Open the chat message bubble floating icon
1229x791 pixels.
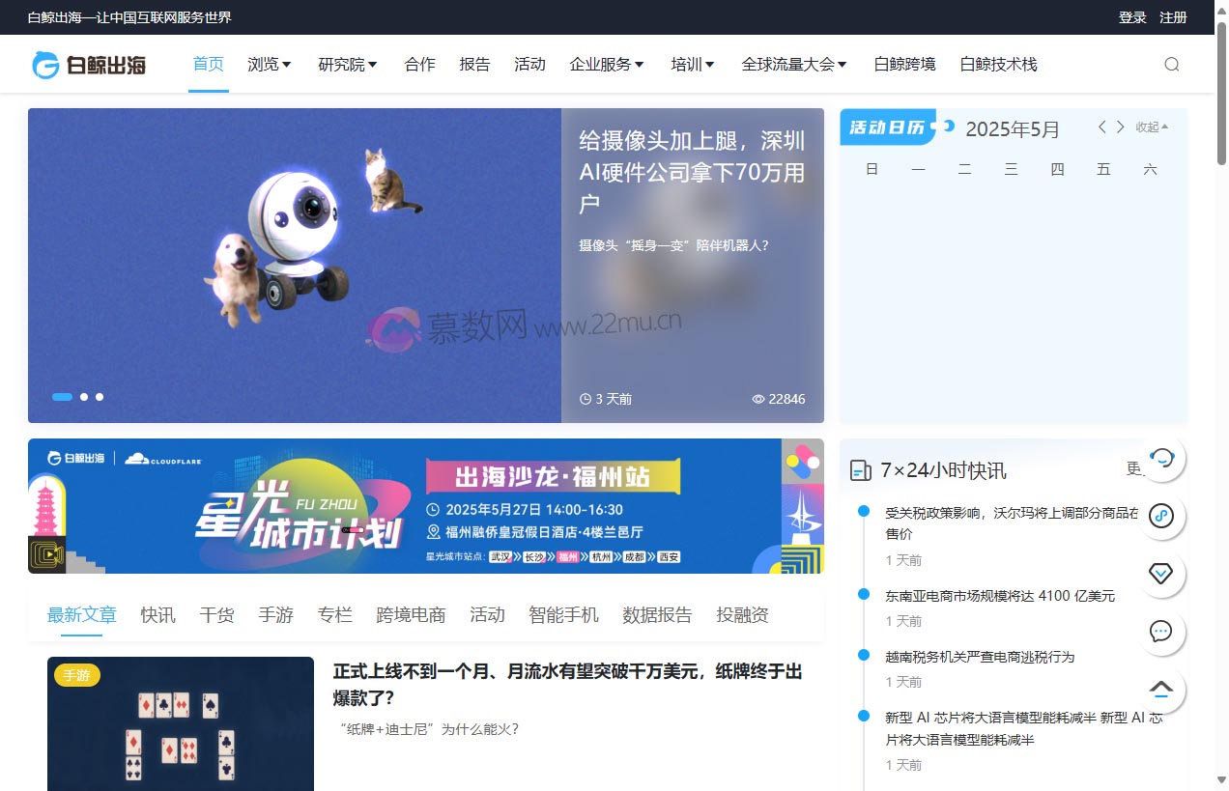tap(1160, 632)
